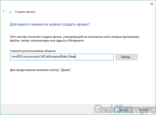The height and width of the screenshot is (115, 156).
Task: Click the Создать ярлык window title text
Action: click(25, 12)
